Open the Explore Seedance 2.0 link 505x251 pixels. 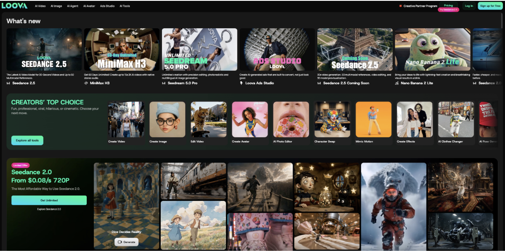49,209
